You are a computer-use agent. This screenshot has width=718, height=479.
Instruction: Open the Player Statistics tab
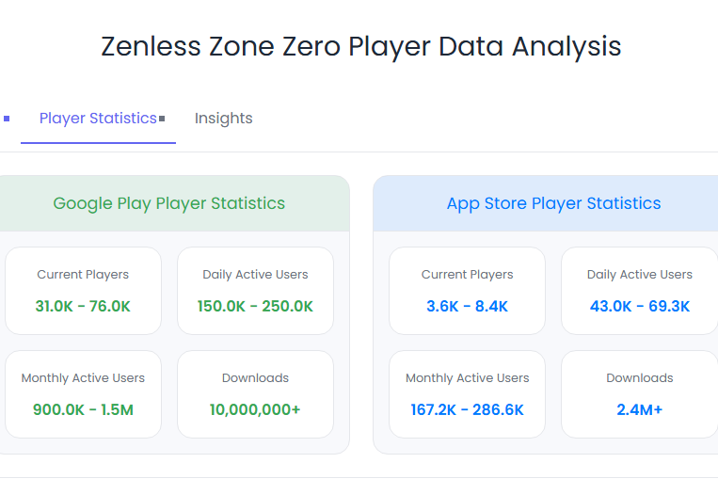(x=98, y=119)
